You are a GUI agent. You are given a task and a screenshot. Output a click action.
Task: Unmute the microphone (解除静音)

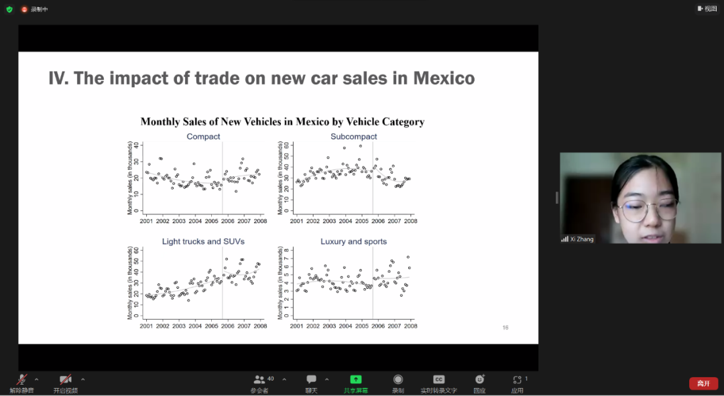pyautogui.click(x=22, y=381)
